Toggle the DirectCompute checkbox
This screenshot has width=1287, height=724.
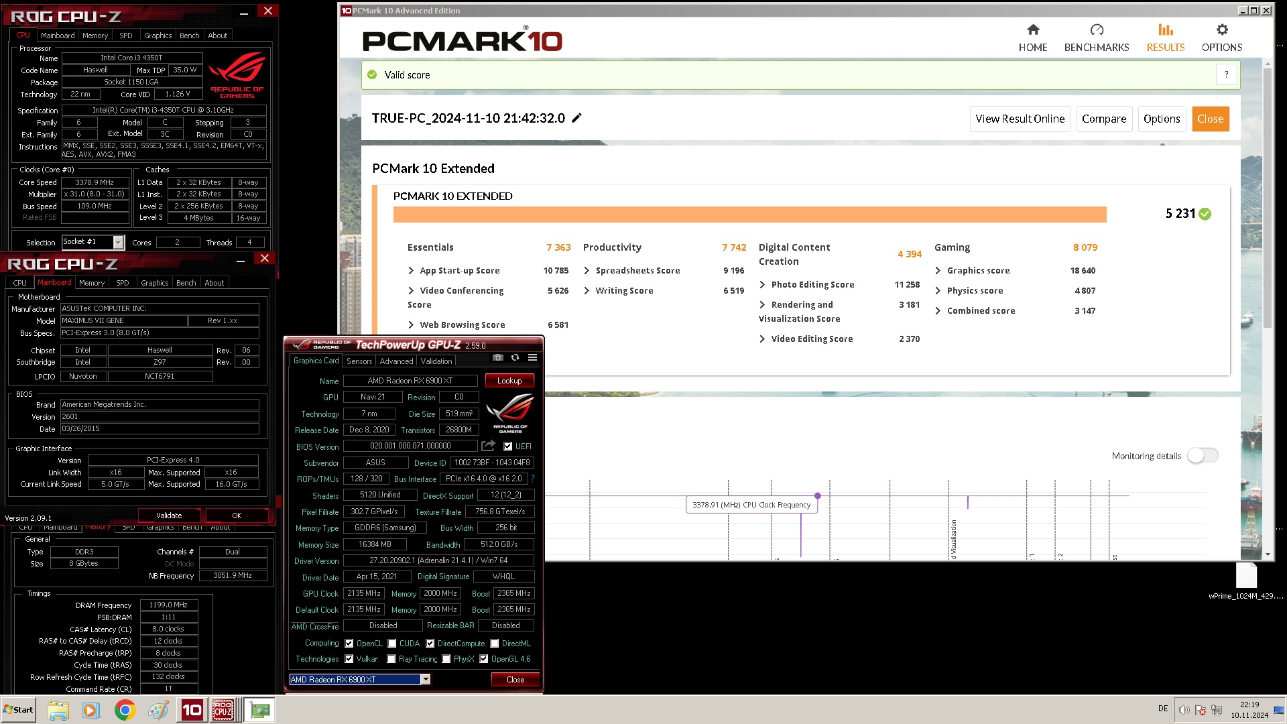click(430, 644)
